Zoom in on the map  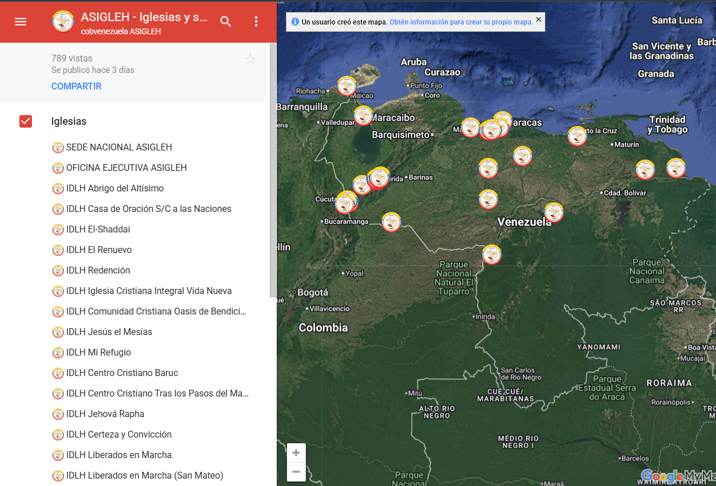296,453
